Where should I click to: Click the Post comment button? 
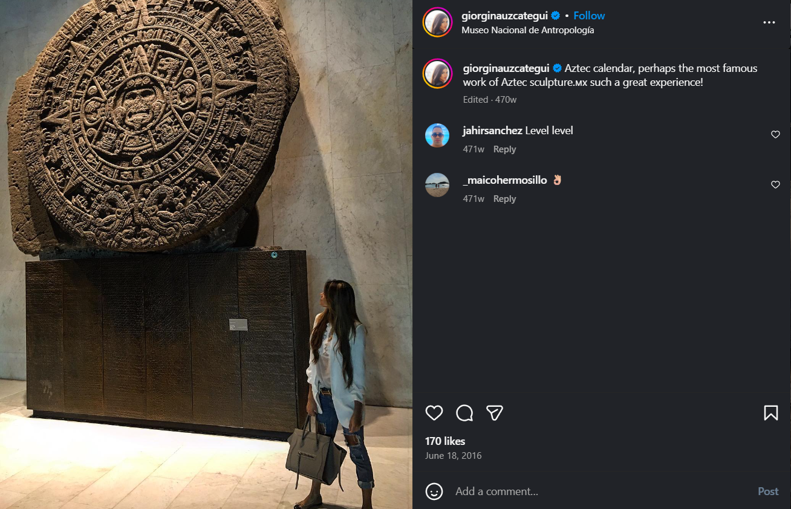coord(768,491)
